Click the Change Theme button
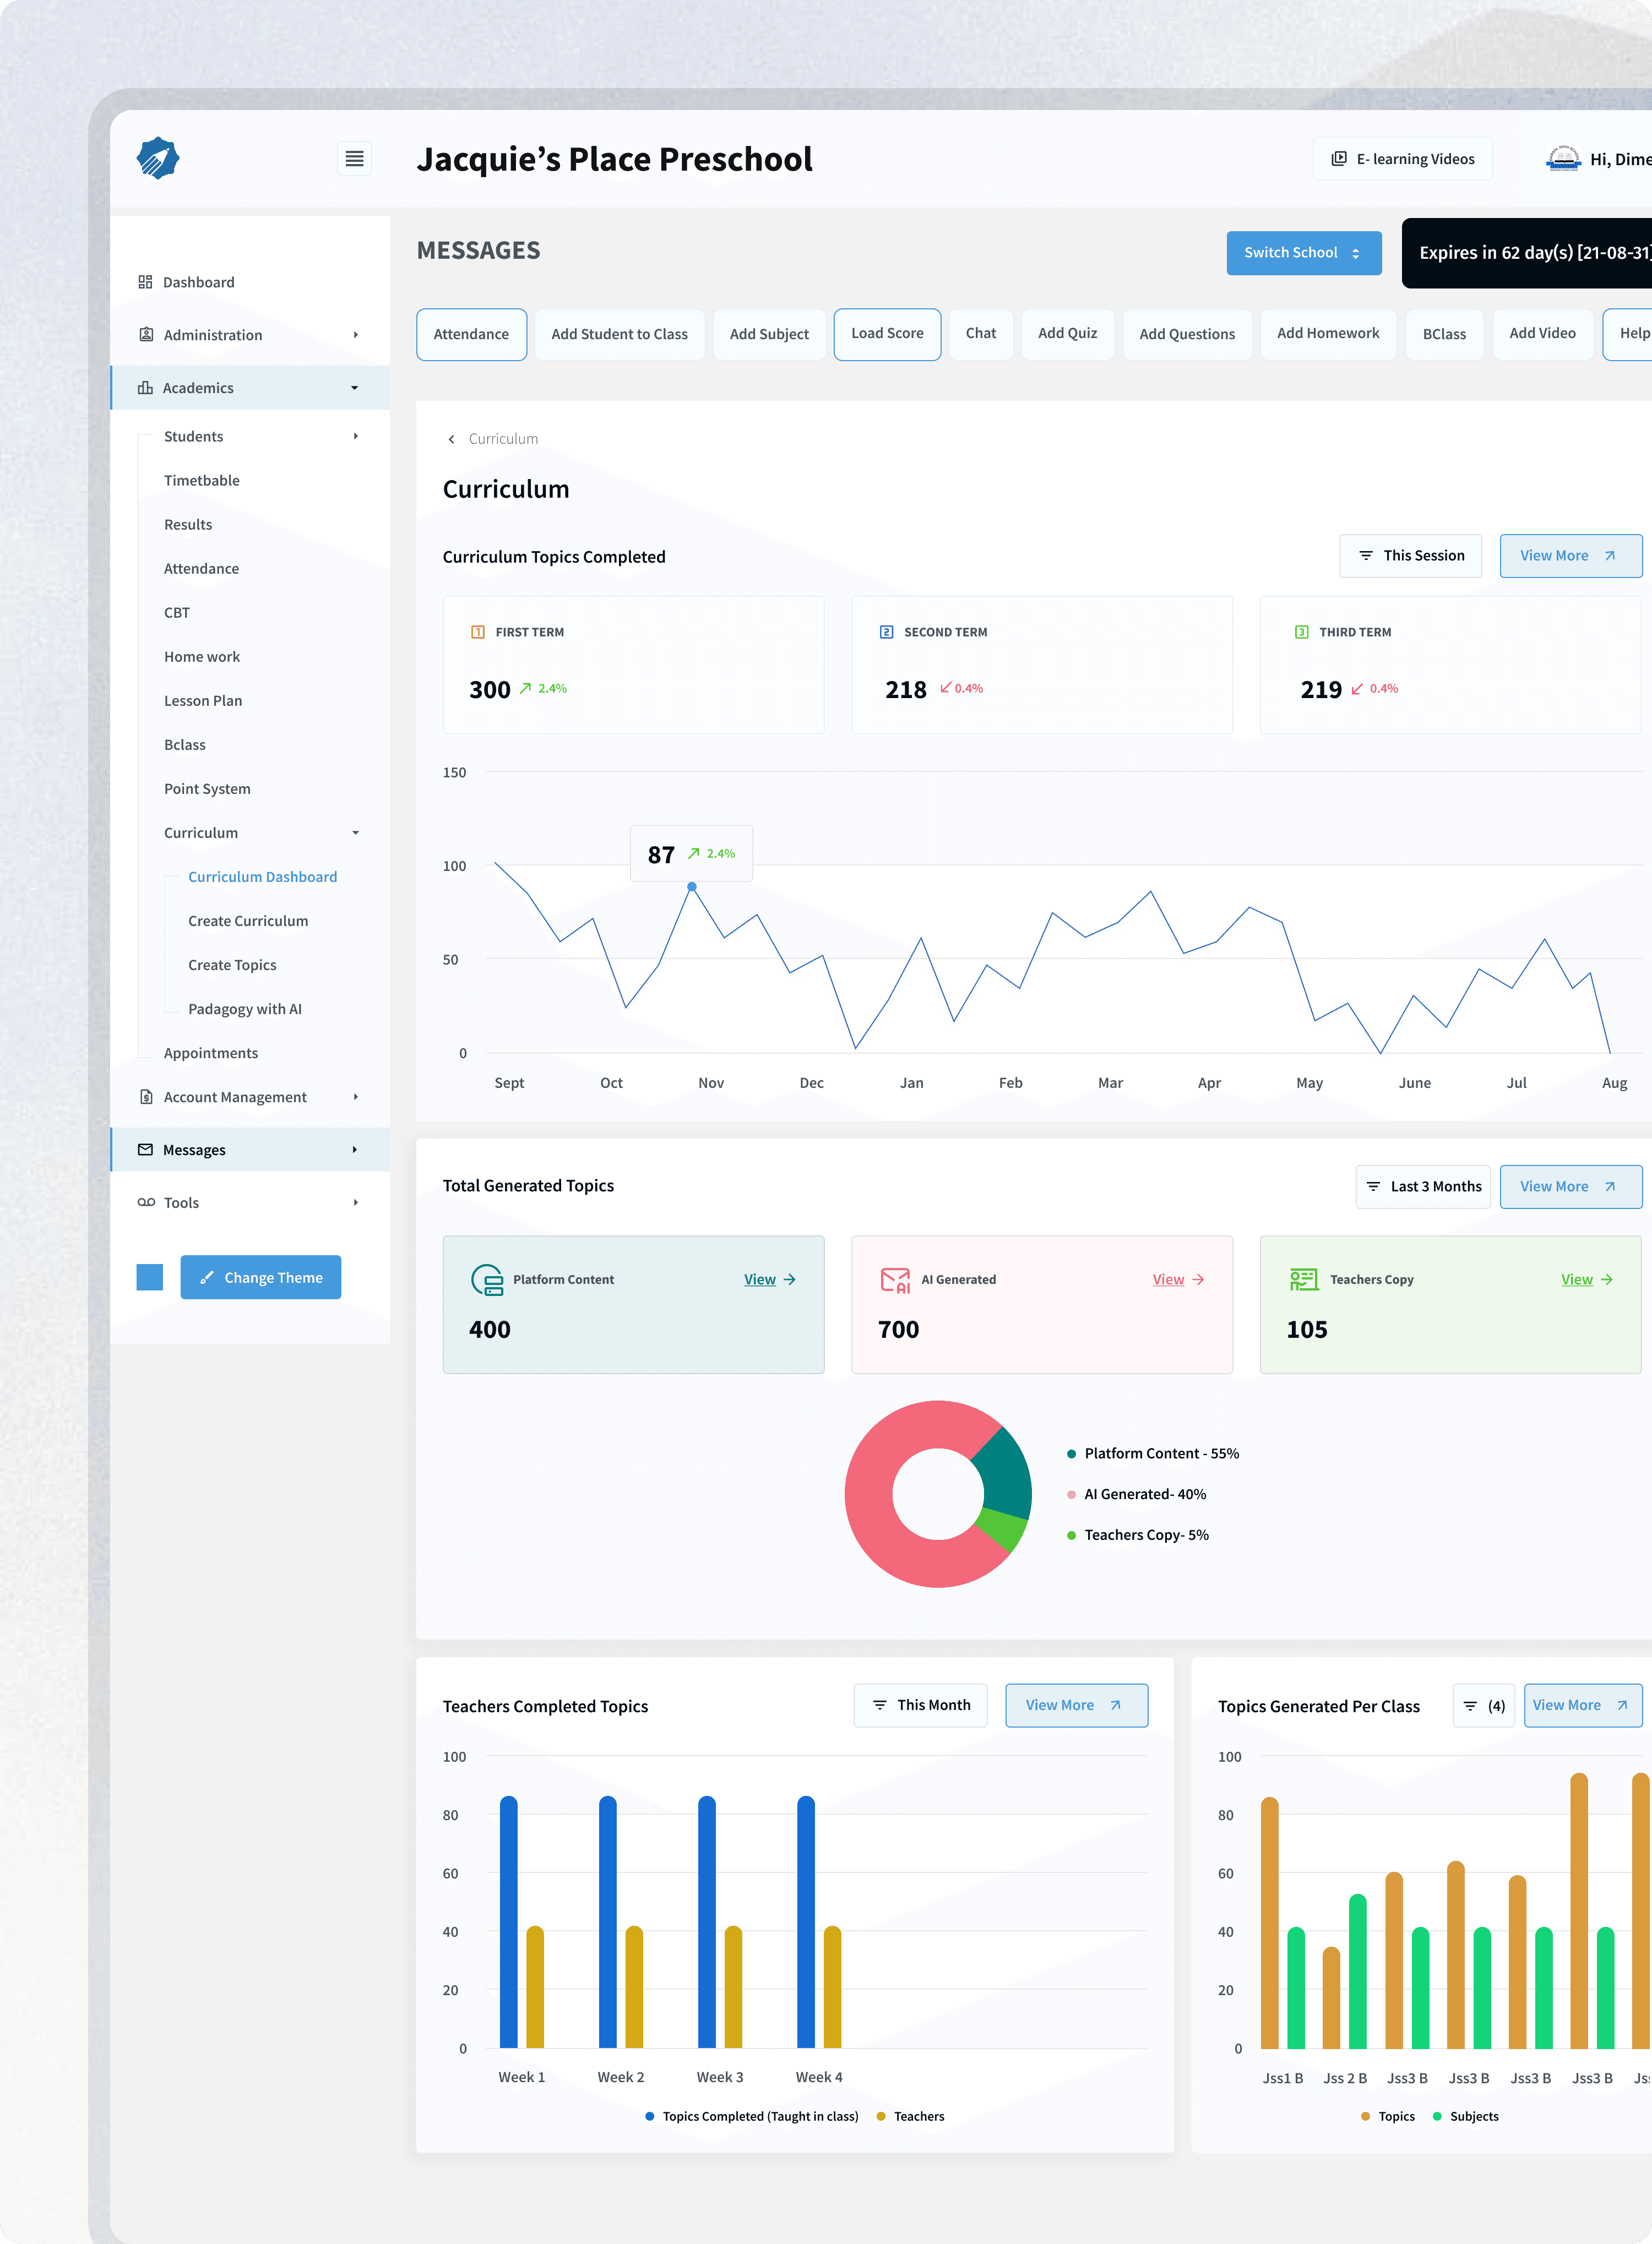This screenshot has width=1652, height=2244. tap(260, 1277)
